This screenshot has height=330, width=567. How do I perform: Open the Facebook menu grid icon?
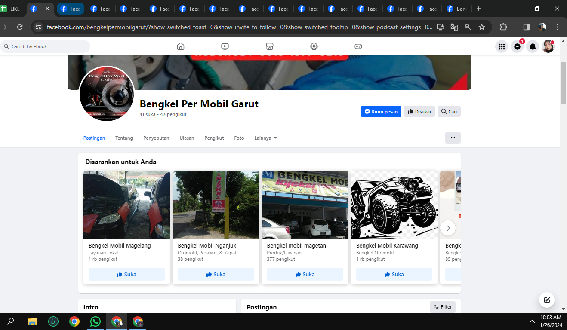tap(501, 46)
